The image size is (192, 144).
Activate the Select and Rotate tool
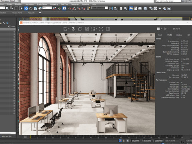[31, 8]
